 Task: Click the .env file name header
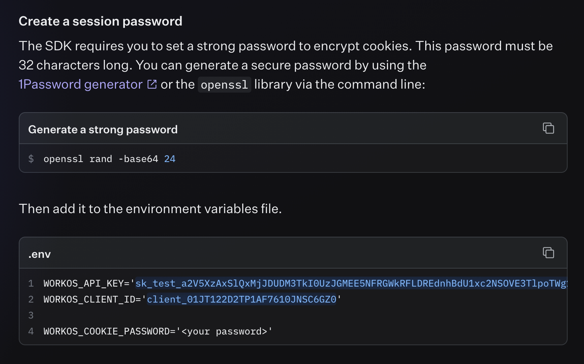(x=39, y=254)
